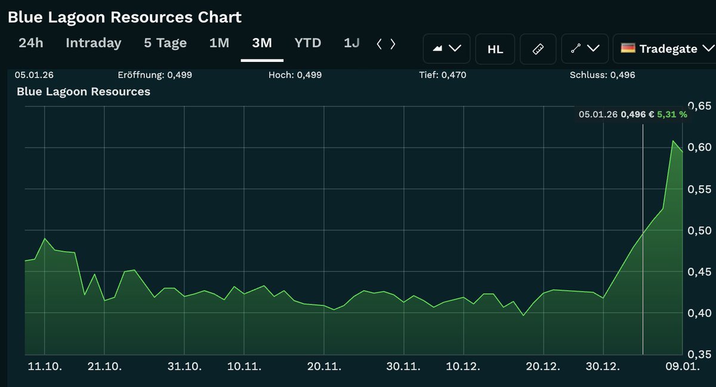Open the chart type dropdown
Screen dimensions: 716x387
point(447,49)
